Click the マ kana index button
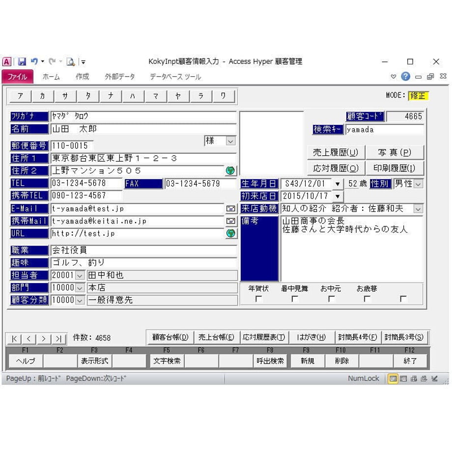 (x=156, y=96)
